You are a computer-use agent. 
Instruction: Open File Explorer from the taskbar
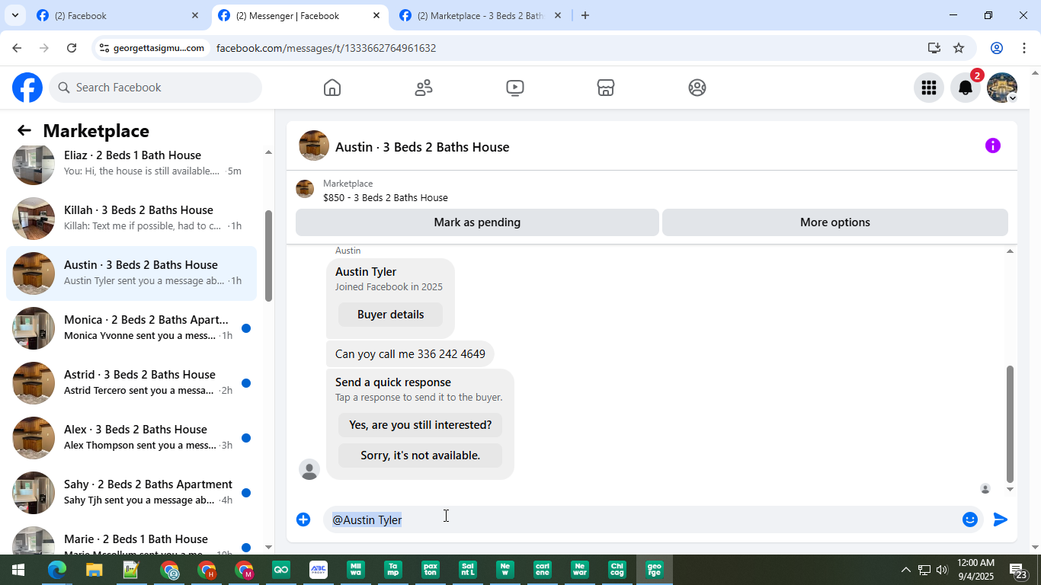click(94, 570)
